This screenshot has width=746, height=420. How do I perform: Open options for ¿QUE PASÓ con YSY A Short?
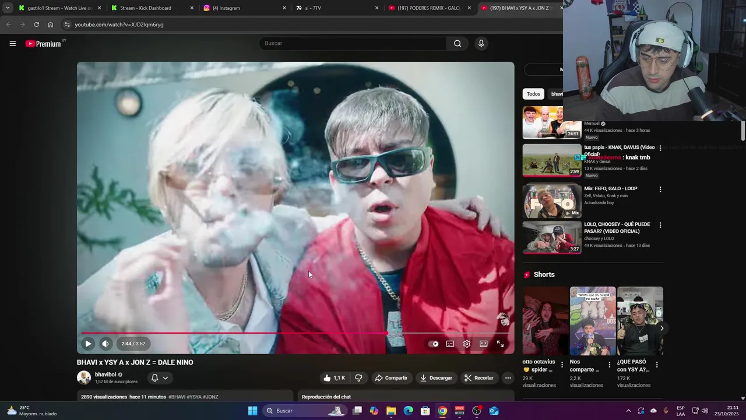[x=657, y=365]
